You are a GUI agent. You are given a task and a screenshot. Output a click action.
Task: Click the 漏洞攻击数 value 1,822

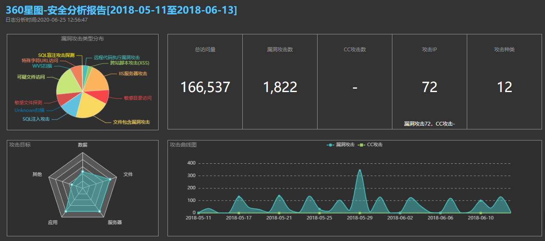(280, 87)
